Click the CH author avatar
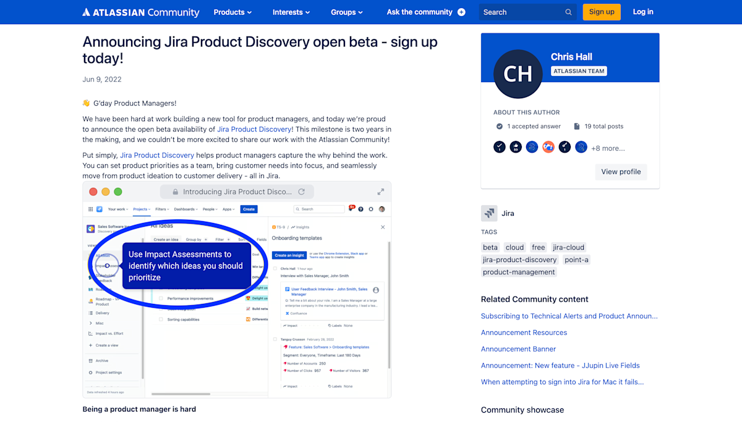 [x=518, y=74]
